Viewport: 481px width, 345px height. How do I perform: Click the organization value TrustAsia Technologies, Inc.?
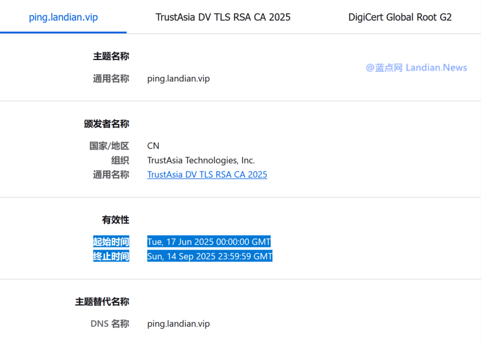pos(201,160)
